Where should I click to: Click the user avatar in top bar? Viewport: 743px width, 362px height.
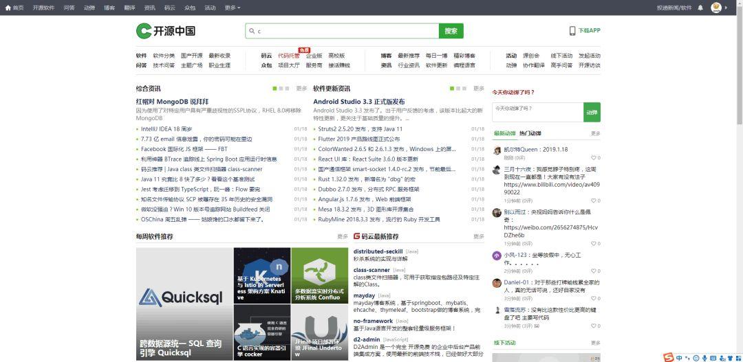point(716,8)
